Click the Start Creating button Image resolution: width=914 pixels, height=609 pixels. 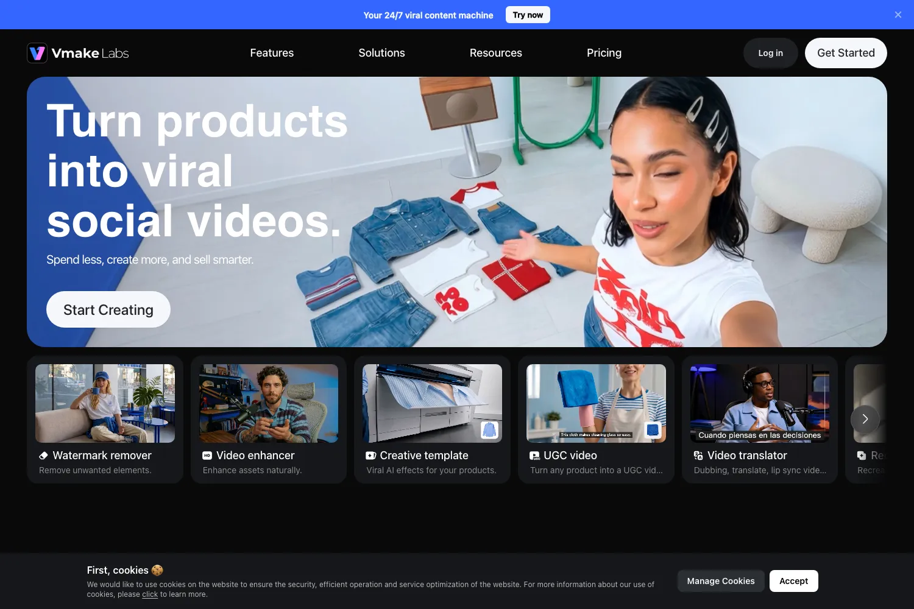[108, 309]
